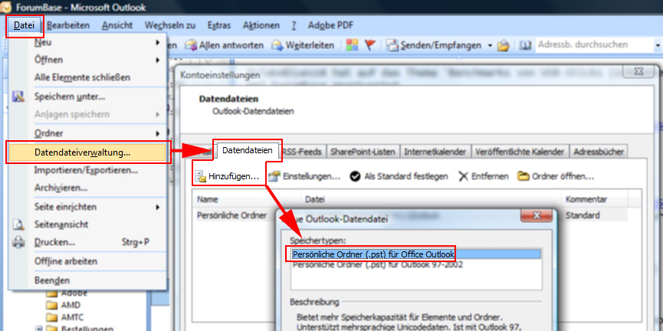Open the Aktionen menu

[x=261, y=25]
